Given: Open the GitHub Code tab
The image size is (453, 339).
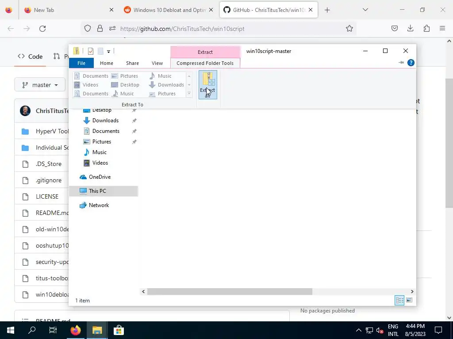Looking at the screenshot, I should tap(30, 56).
